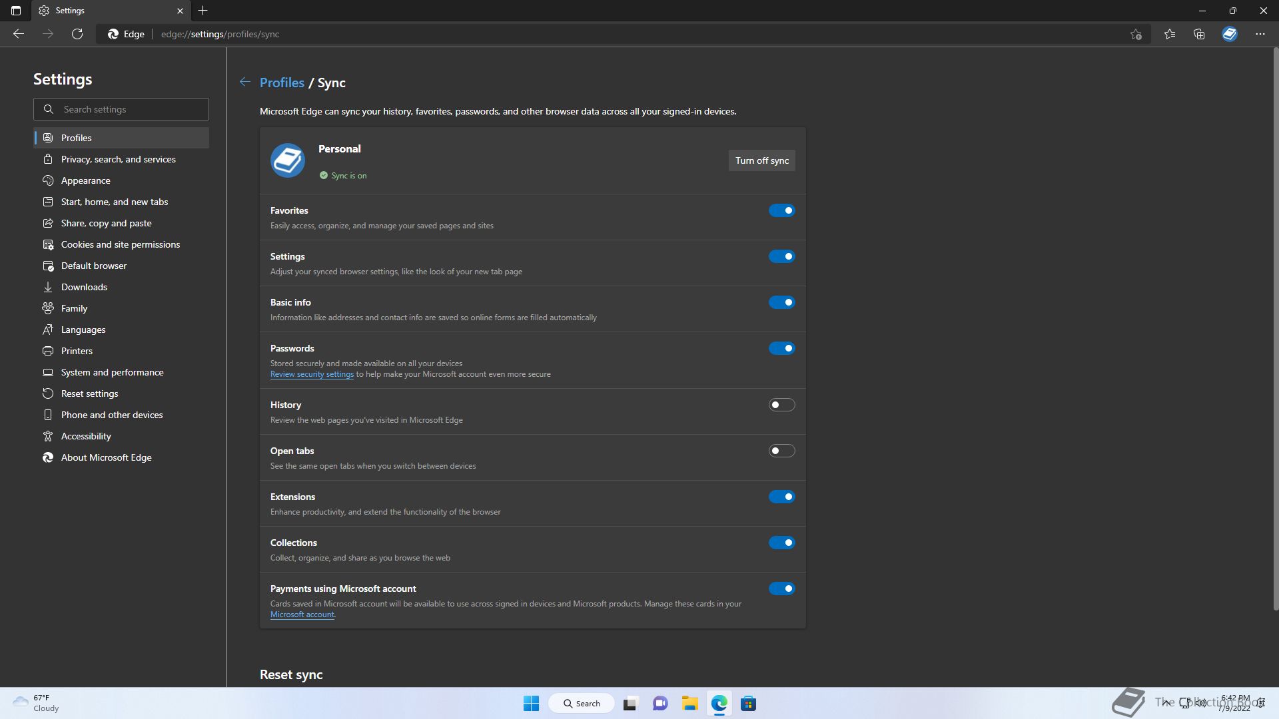The width and height of the screenshot is (1279, 719).
Task: Click the Edge logo beside About Microsoft Edge
Action: point(48,457)
